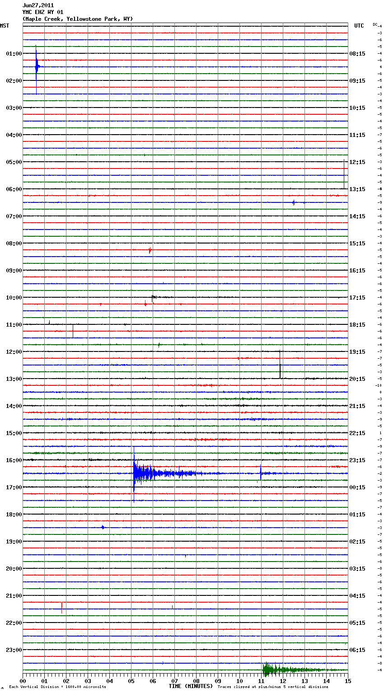Viewport: 384px width, 693px height.
Task: Click the 06:15 UTC time label
Action: click(x=357, y=650)
